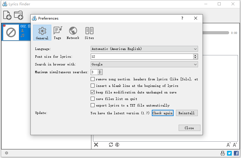Enable remove song section headers checkbox
The width and height of the screenshot is (241, 158).
[x=93, y=79]
